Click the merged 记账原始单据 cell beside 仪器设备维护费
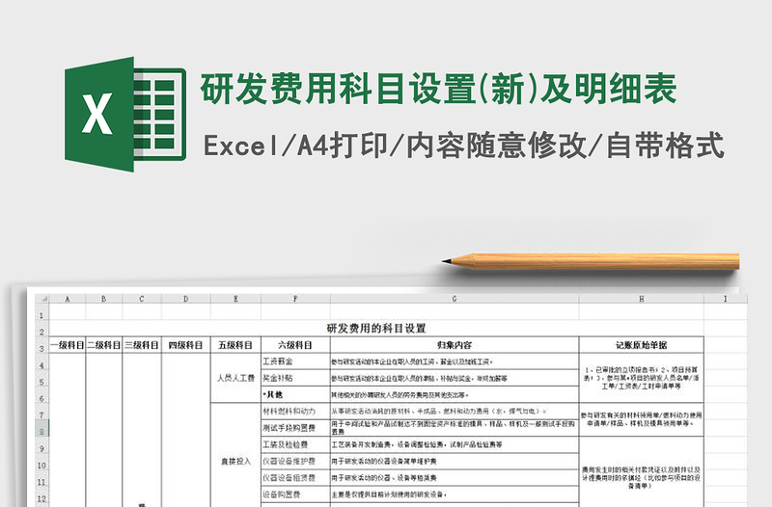This screenshot has height=507, width=772. [642, 471]
